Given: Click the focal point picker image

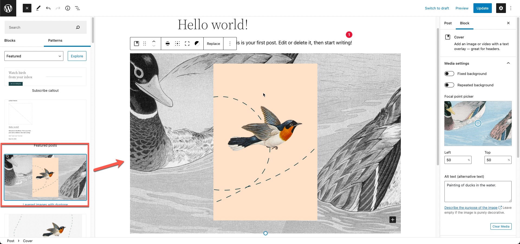Looking at the screenshot, I should click(478, 123).
